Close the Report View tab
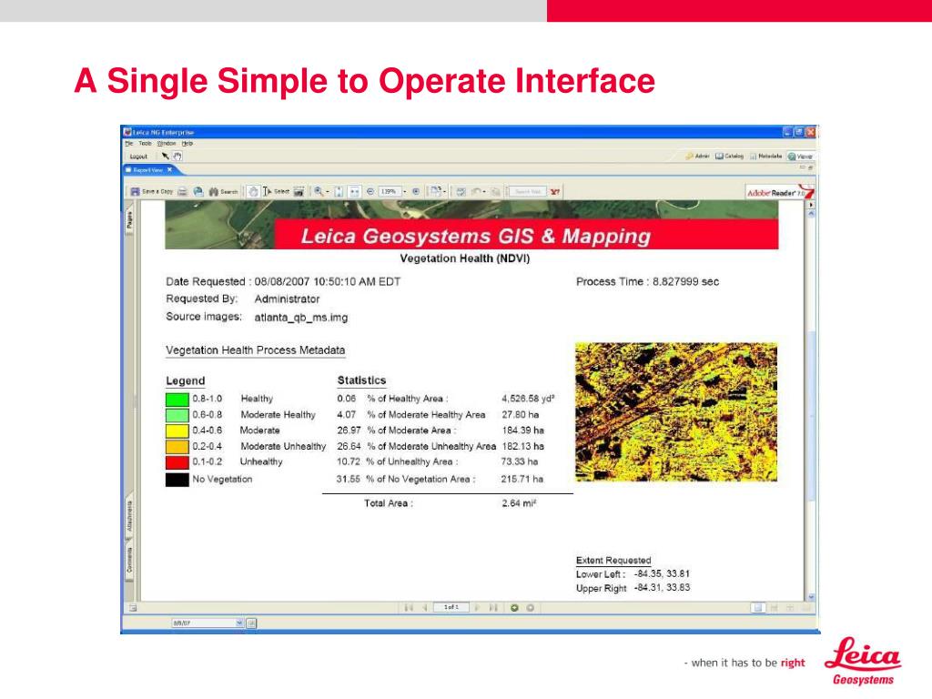 pos(170,170)
